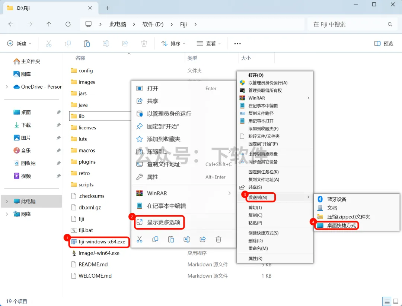Click the monitor icon in the address bar

89,24
